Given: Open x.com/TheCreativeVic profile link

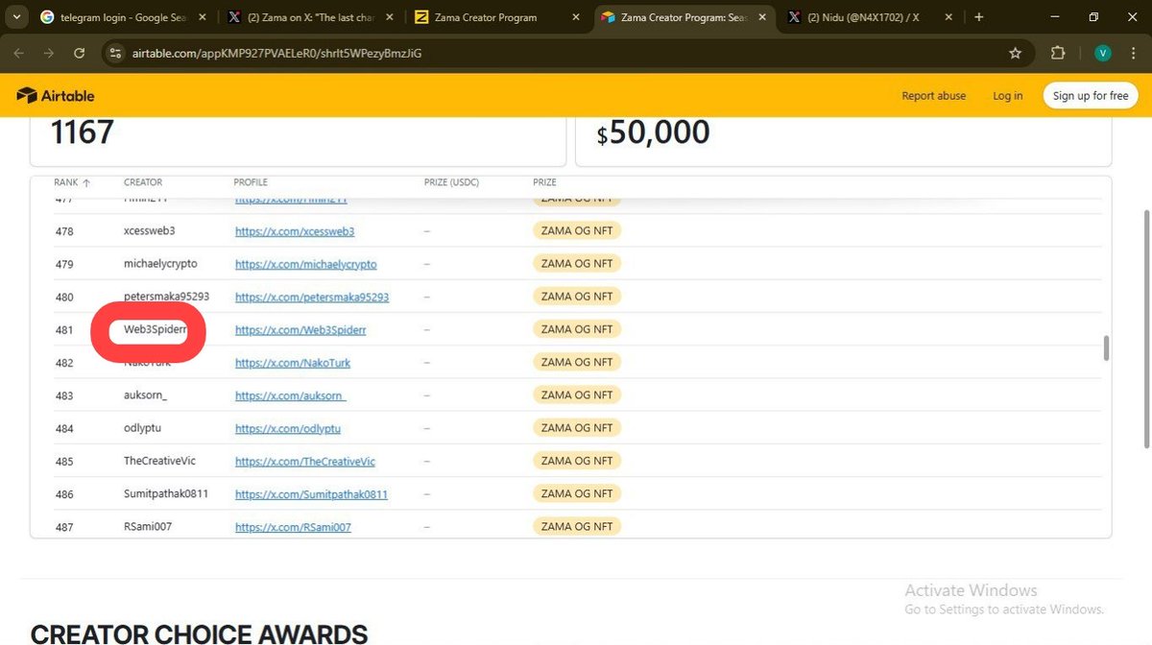Looking at the screenshot, I should pyautogui.click(x=305, y=462).
